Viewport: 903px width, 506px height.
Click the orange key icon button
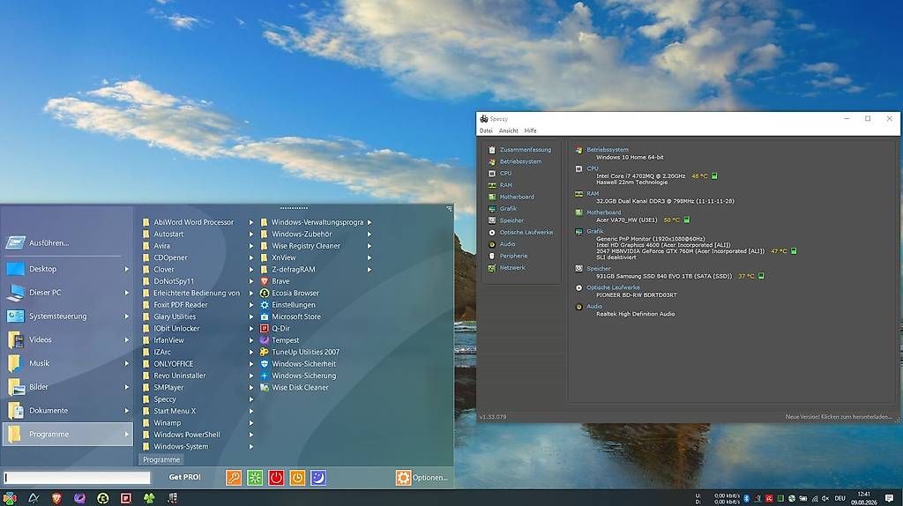[233, 477]
